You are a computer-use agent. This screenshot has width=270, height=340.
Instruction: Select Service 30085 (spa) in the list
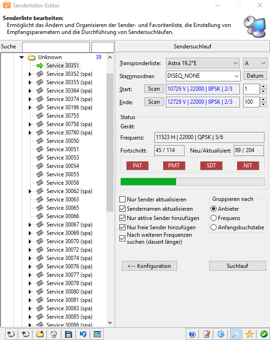pos(69,317)
